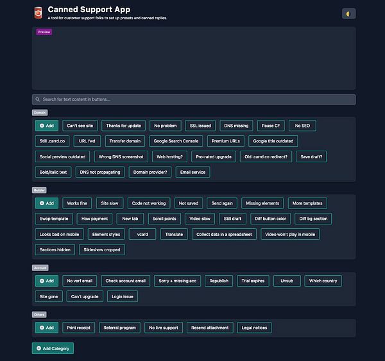Select the Site slow reply
385x361 pixels.
tap(110, 203)
